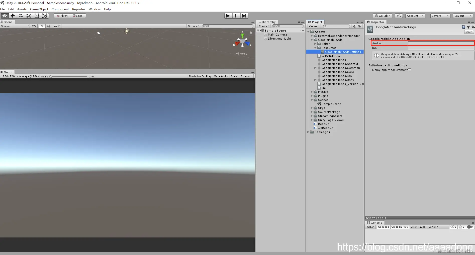Screen dimensions: 475x255
Task: Click the iOS App ID input field
Action: [441, 48]
